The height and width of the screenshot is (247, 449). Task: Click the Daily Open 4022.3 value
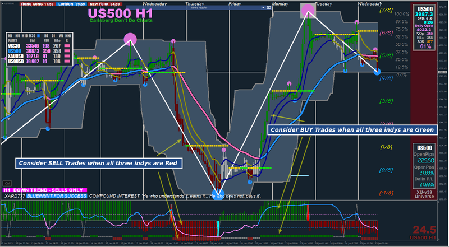pos(424,30)
